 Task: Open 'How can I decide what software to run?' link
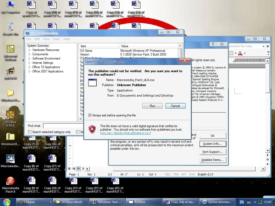click(x=126, y=133)
